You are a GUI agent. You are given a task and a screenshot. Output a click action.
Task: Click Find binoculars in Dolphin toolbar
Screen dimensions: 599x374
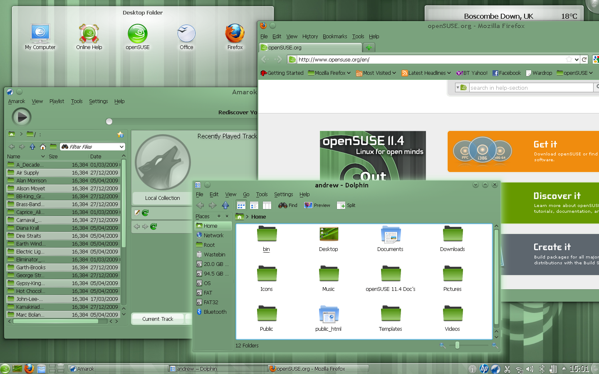pyautogui.click(x=288, y=205)
